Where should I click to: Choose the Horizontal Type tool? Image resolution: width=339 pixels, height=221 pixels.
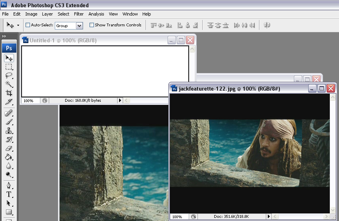pos(9,194)
